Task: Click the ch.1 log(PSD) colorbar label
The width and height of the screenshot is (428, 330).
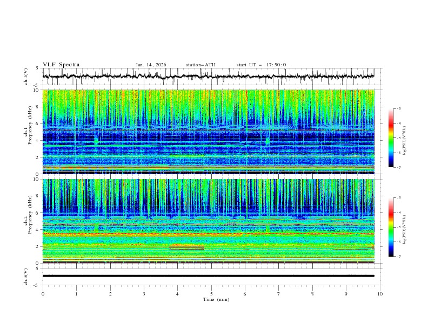Action: (404, 141)
